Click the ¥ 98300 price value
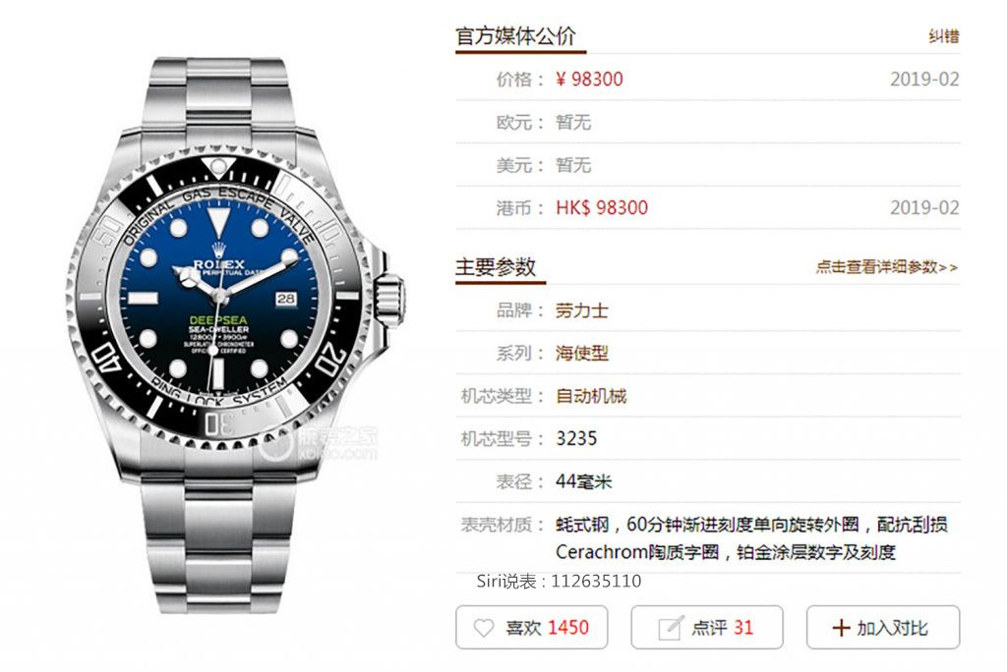Image resolution: width=1007 pixels, height=672 pixels. tap(589, 79)
